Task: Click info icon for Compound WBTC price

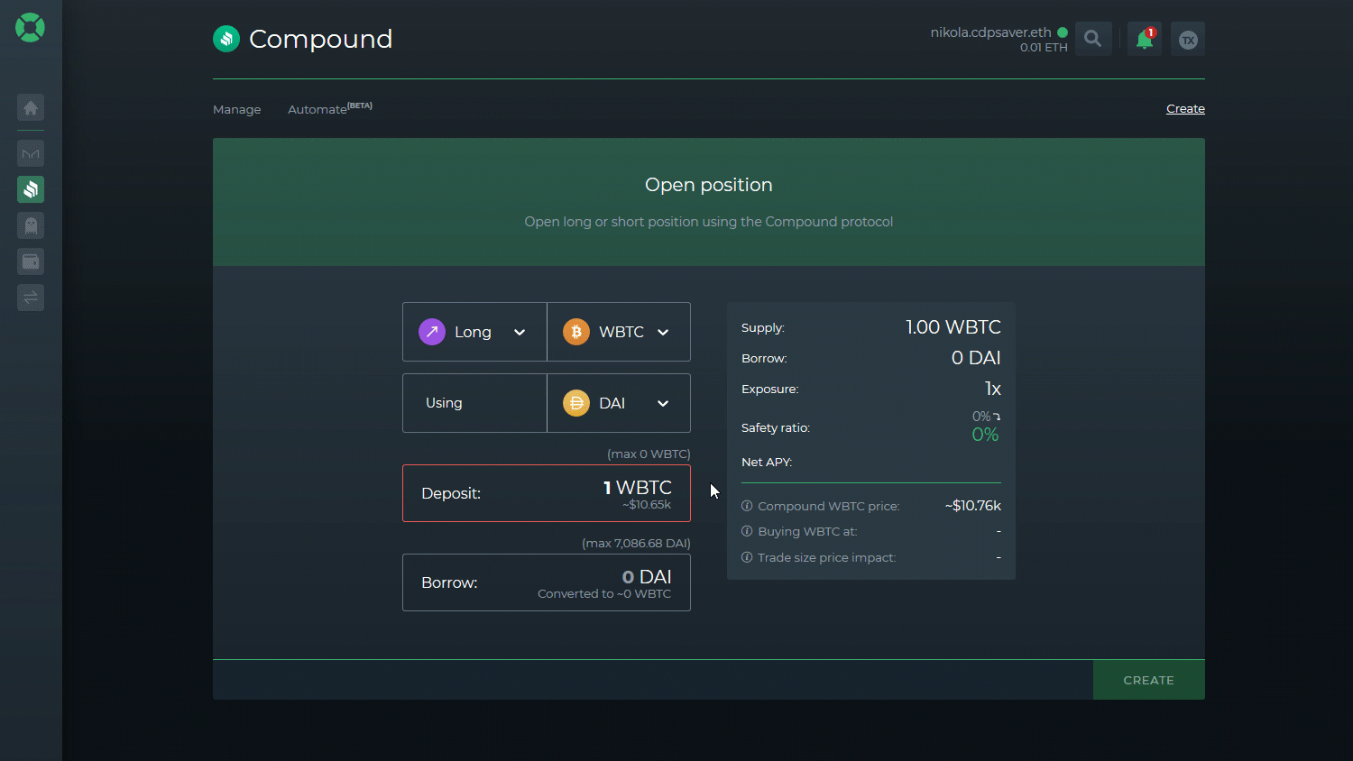Action: coord(747,506)
